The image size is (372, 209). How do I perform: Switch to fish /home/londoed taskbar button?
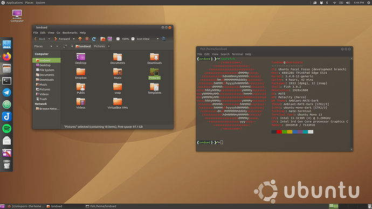click(101, 206)
